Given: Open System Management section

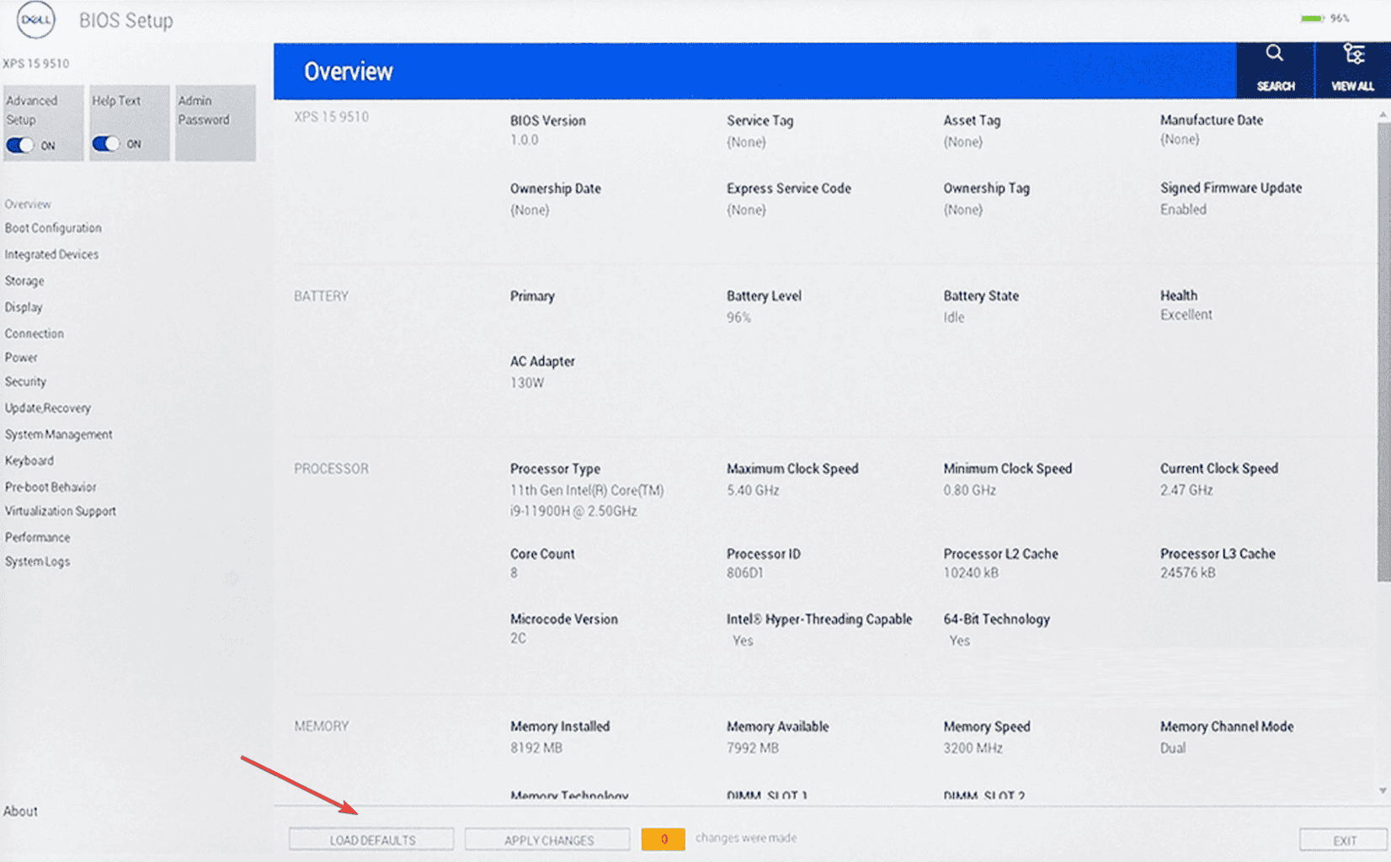Looking at the screenshot, I should tap(58, 434).
